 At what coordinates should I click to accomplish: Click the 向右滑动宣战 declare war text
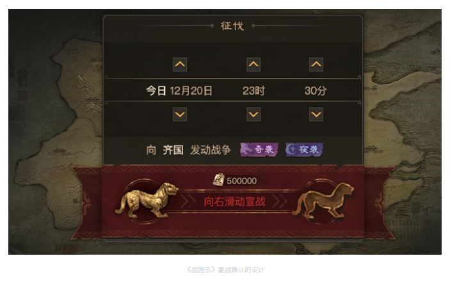(234, 202)
